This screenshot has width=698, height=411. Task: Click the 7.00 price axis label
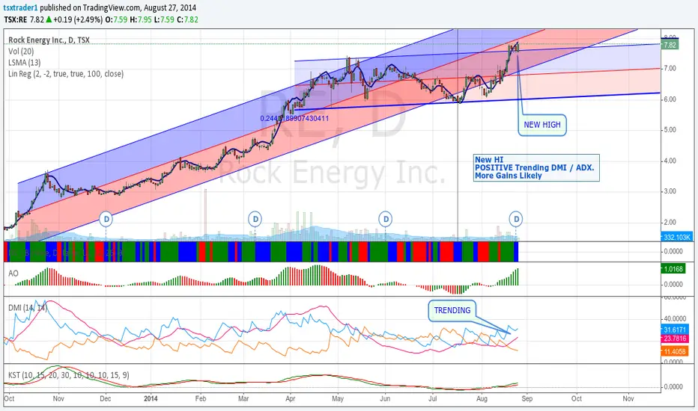coord(670,69)
